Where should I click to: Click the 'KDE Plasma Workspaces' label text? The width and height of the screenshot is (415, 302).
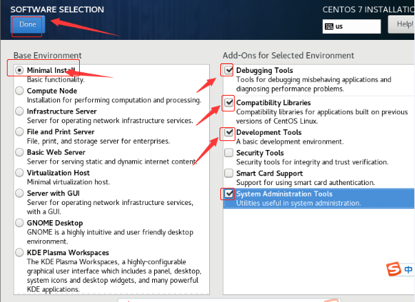coord(68,252)
